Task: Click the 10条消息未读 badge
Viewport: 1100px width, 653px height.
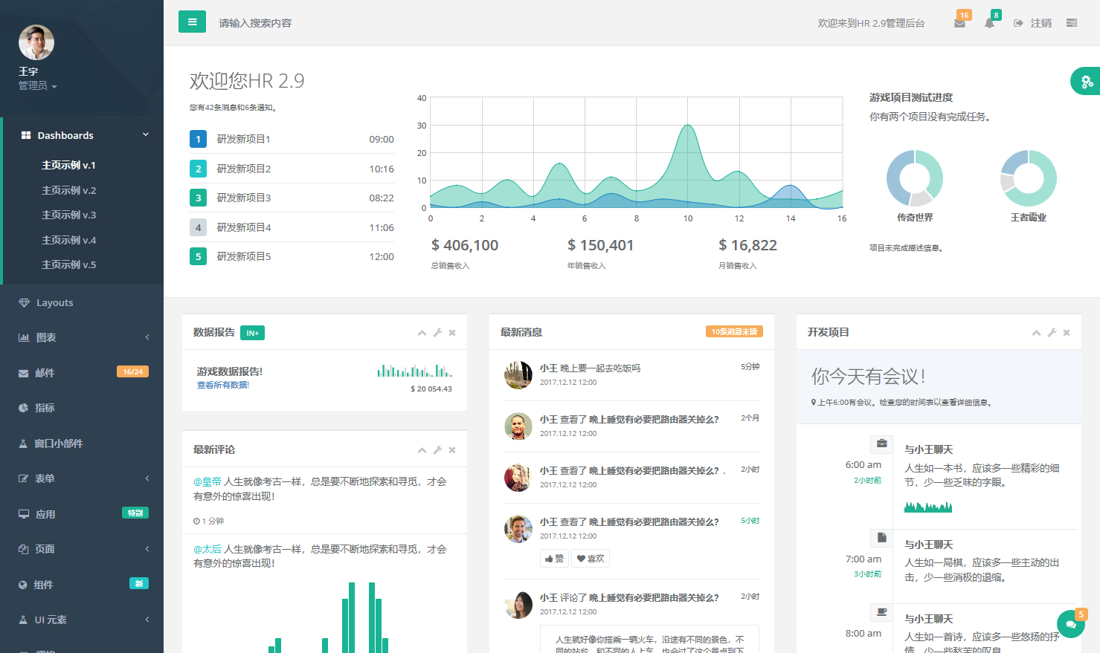Action: [x=734, y=331]
